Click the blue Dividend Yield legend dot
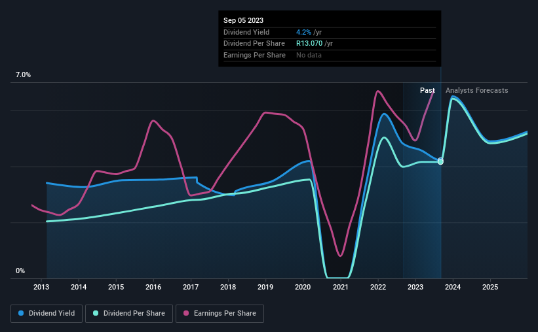 click(x=21, y=313)
